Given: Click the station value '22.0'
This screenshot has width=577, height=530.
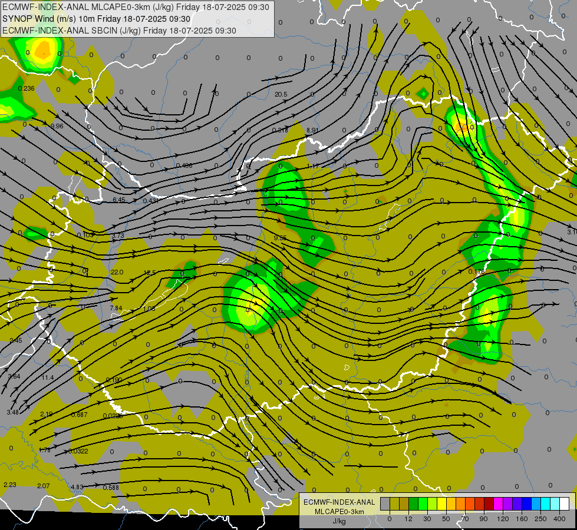Looking at the screenshot, I should [117, 272].
